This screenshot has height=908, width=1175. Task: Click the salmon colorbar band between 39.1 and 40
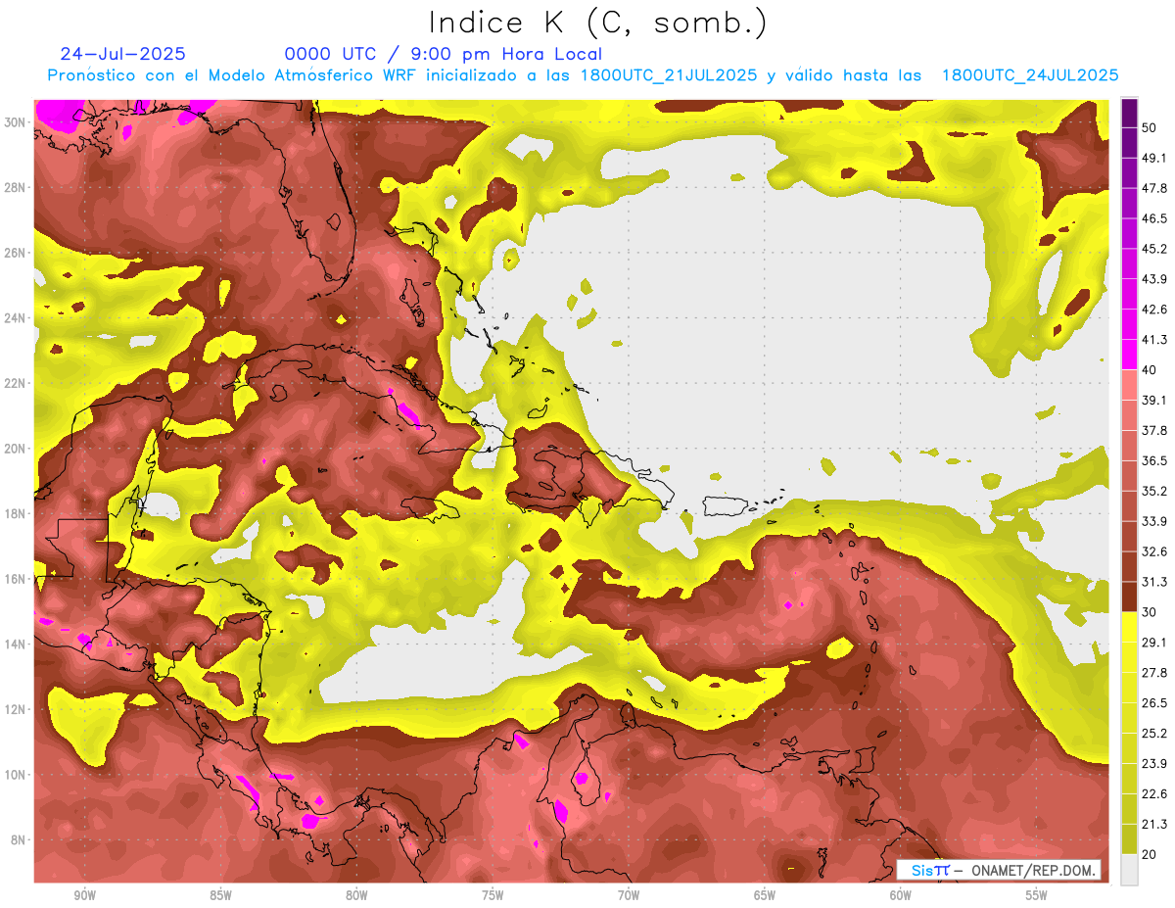coord(1129,385)
